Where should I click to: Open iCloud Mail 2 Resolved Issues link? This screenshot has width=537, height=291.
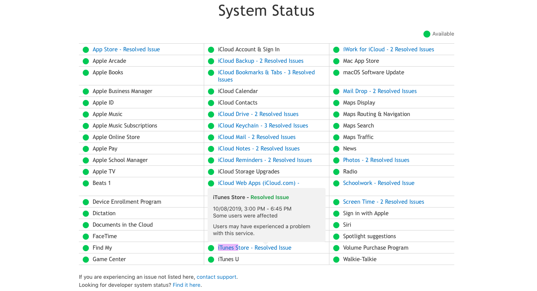[257, 137]
